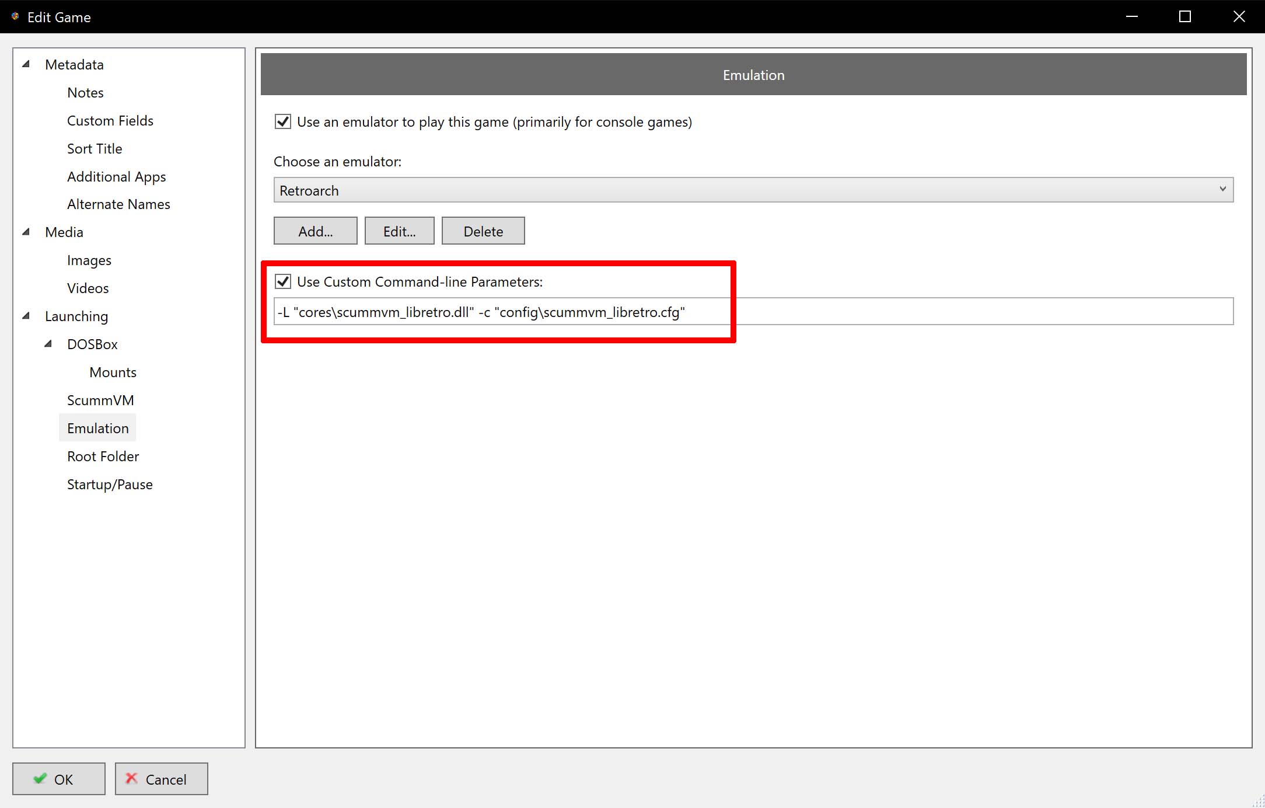
Task: Maximize the Edit Game window
Action: point(1185,16)
